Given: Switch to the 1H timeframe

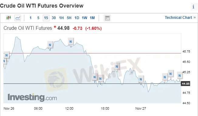Looking at the screenshot, I should point(61,18).
